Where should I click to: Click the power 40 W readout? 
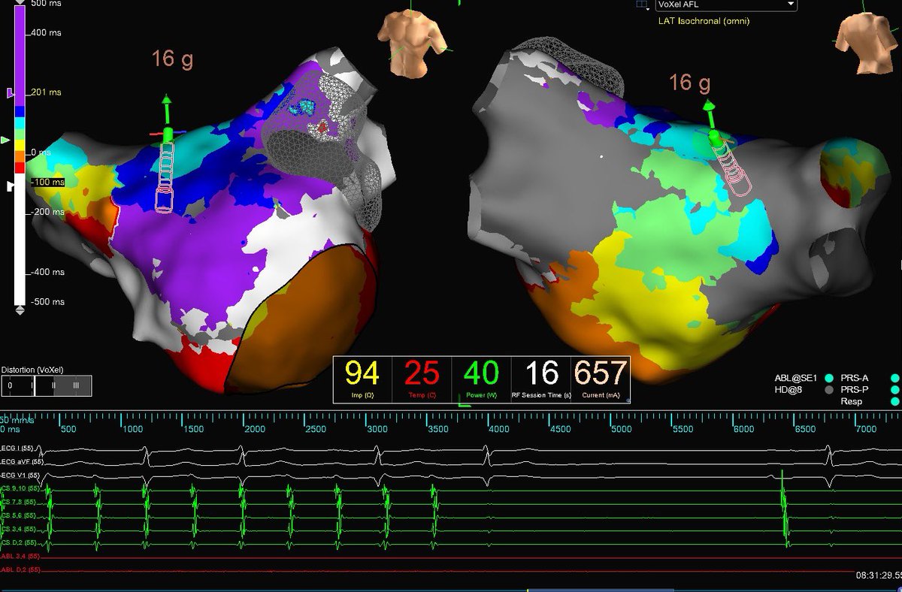pyautogui.click(x=482, y=379)
